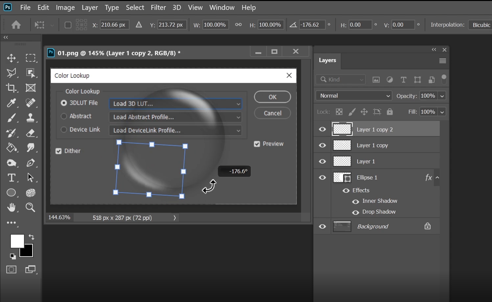Open the Load 3D LUT dropdown

tap(176, 104)
